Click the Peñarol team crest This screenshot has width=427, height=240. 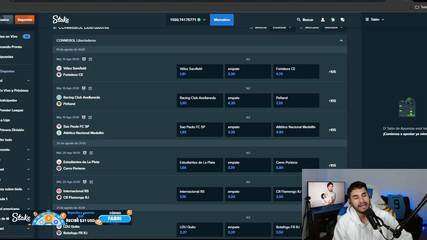tap(59, 104)
